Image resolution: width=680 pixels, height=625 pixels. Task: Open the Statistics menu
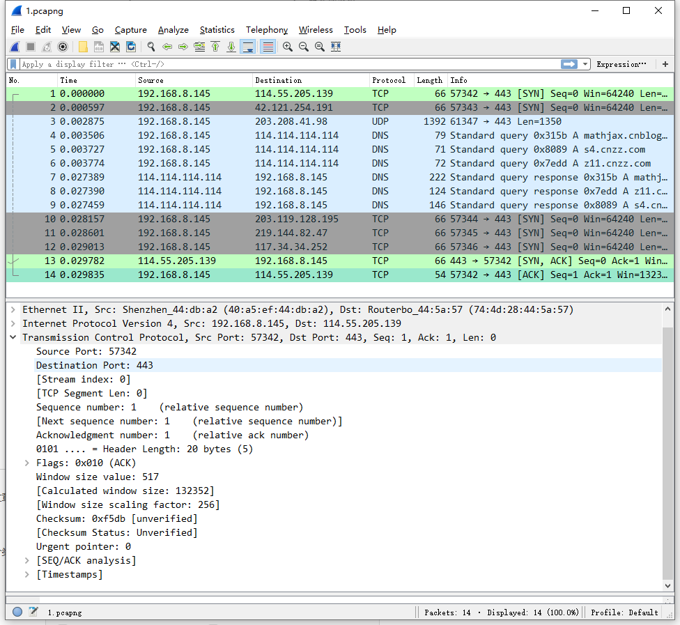point(217,30)
